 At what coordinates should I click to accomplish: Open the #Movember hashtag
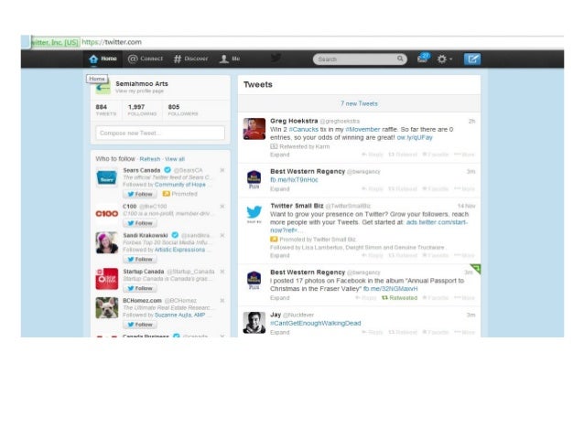(x=362, y=130)
